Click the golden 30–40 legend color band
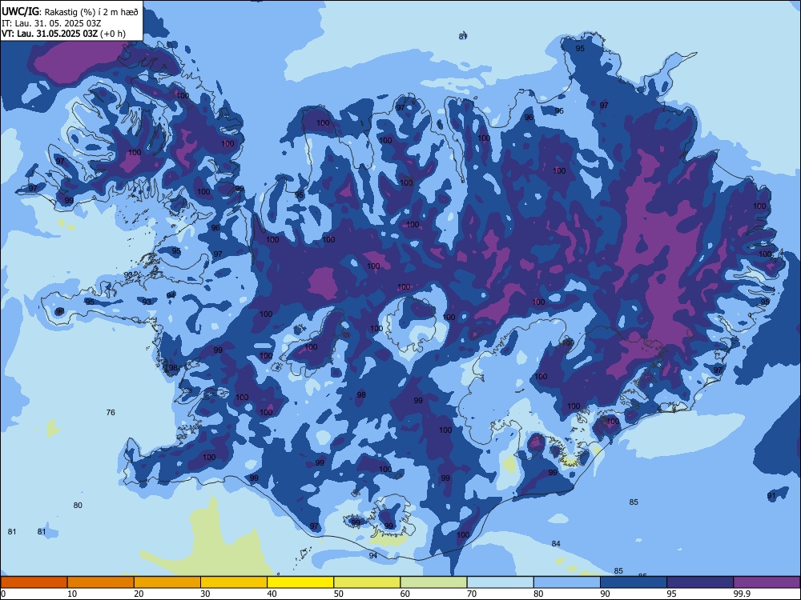 click(x=234, y=582)
